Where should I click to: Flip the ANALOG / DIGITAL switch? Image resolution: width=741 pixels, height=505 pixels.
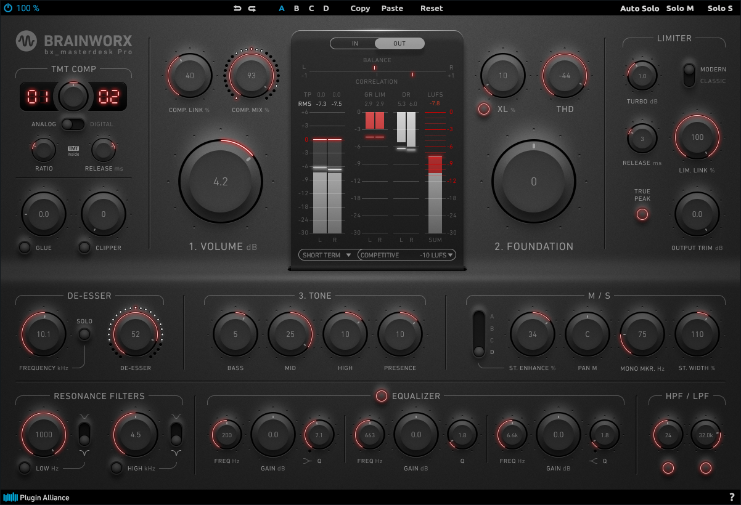[x=73, y=124]
